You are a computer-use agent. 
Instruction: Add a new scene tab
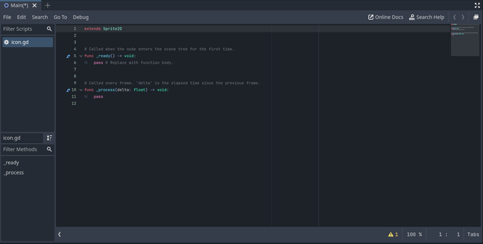48,5
